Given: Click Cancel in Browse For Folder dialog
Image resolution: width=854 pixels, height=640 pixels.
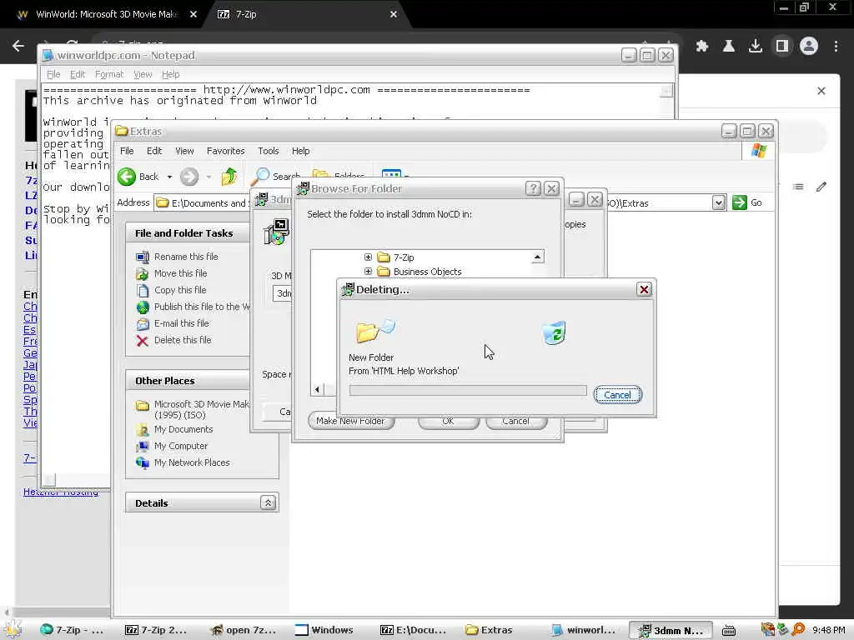Looking at the screenshot, I should (x=515, y=421).
